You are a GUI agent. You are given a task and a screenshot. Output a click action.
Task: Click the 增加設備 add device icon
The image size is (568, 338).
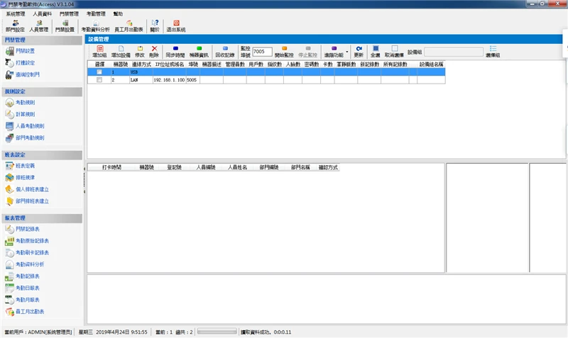tap(121, 52)
